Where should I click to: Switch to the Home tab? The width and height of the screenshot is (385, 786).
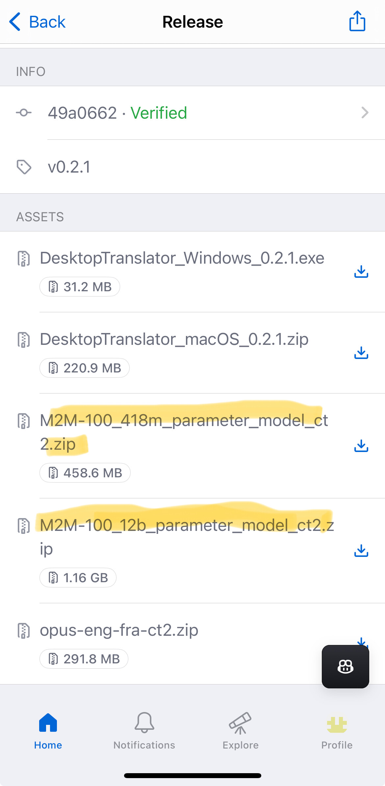tap(48, 730)
